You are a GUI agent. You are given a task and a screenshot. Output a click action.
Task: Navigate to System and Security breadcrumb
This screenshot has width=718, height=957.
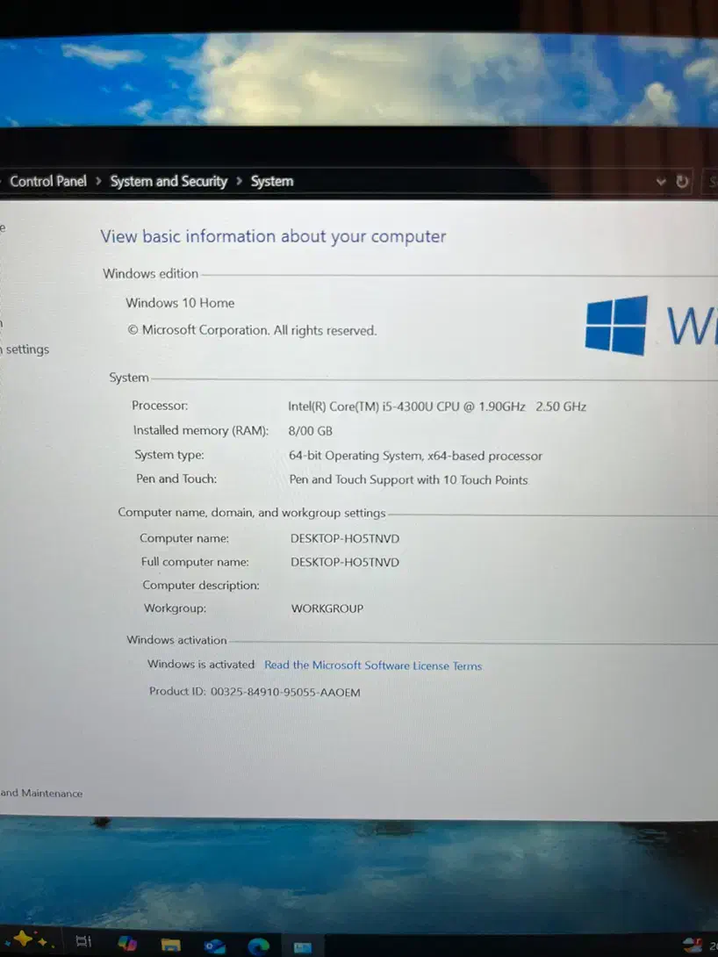(169, 181)
